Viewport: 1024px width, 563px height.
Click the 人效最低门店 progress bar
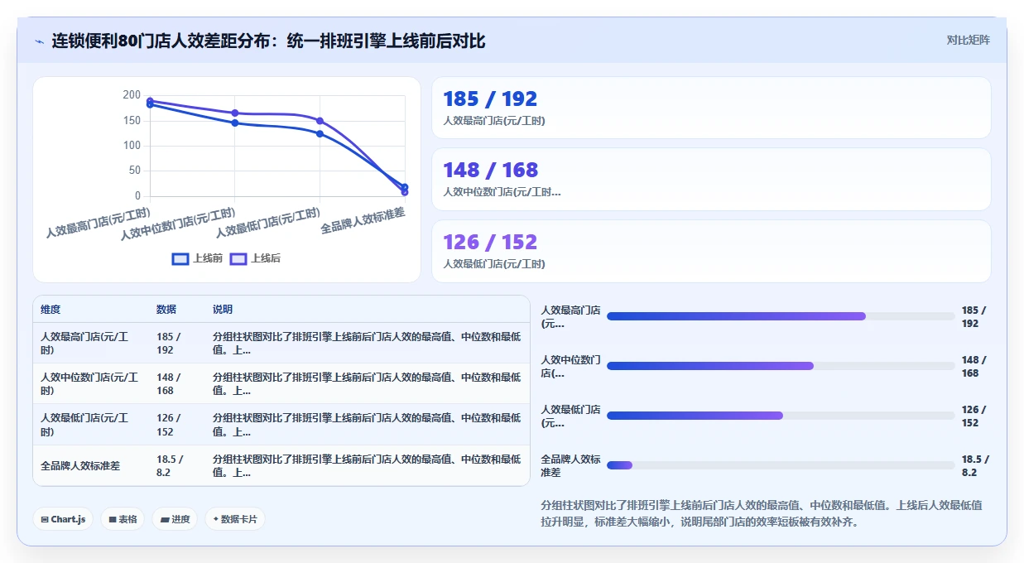coord(781,416)
